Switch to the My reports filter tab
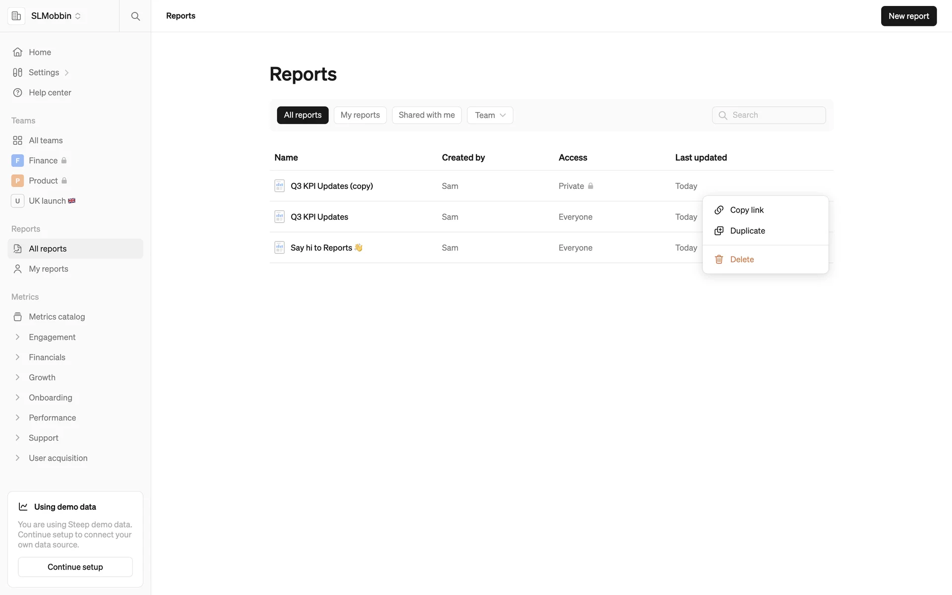Viewport: 952px width, 595px height. tap(360, 115)
